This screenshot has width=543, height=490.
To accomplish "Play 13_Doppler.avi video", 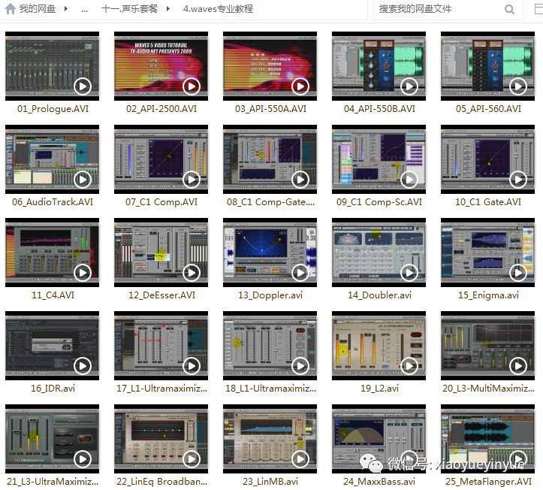I will [x=300, y=273].
